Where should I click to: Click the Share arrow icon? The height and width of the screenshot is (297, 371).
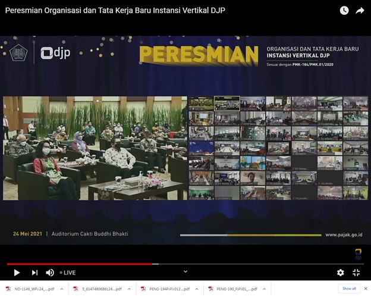coord(360,11)
